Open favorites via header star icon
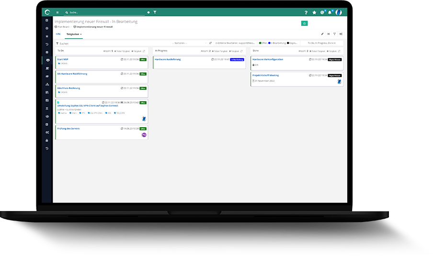Screen dimensions: 434x256 point(314,12)
